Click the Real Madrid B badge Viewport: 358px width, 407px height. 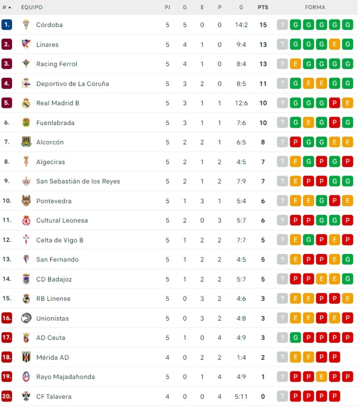26,103
